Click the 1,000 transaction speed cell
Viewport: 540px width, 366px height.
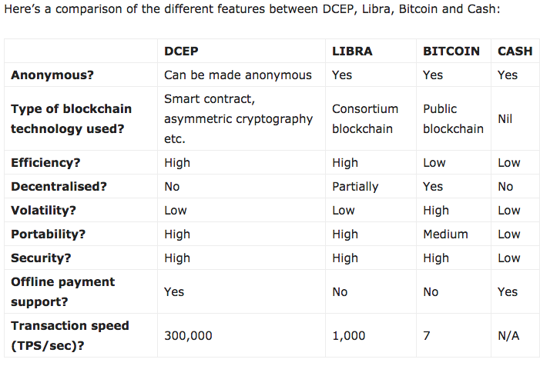coord(348,335)
